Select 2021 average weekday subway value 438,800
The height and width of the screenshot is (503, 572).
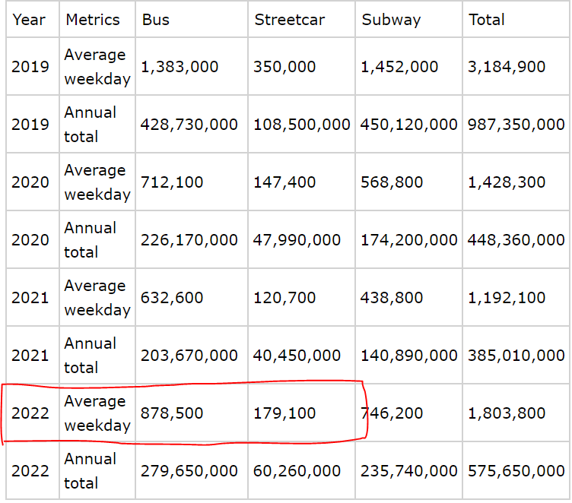(392, 298)
